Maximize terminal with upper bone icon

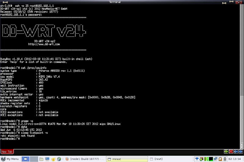click(x=231, y=2)
